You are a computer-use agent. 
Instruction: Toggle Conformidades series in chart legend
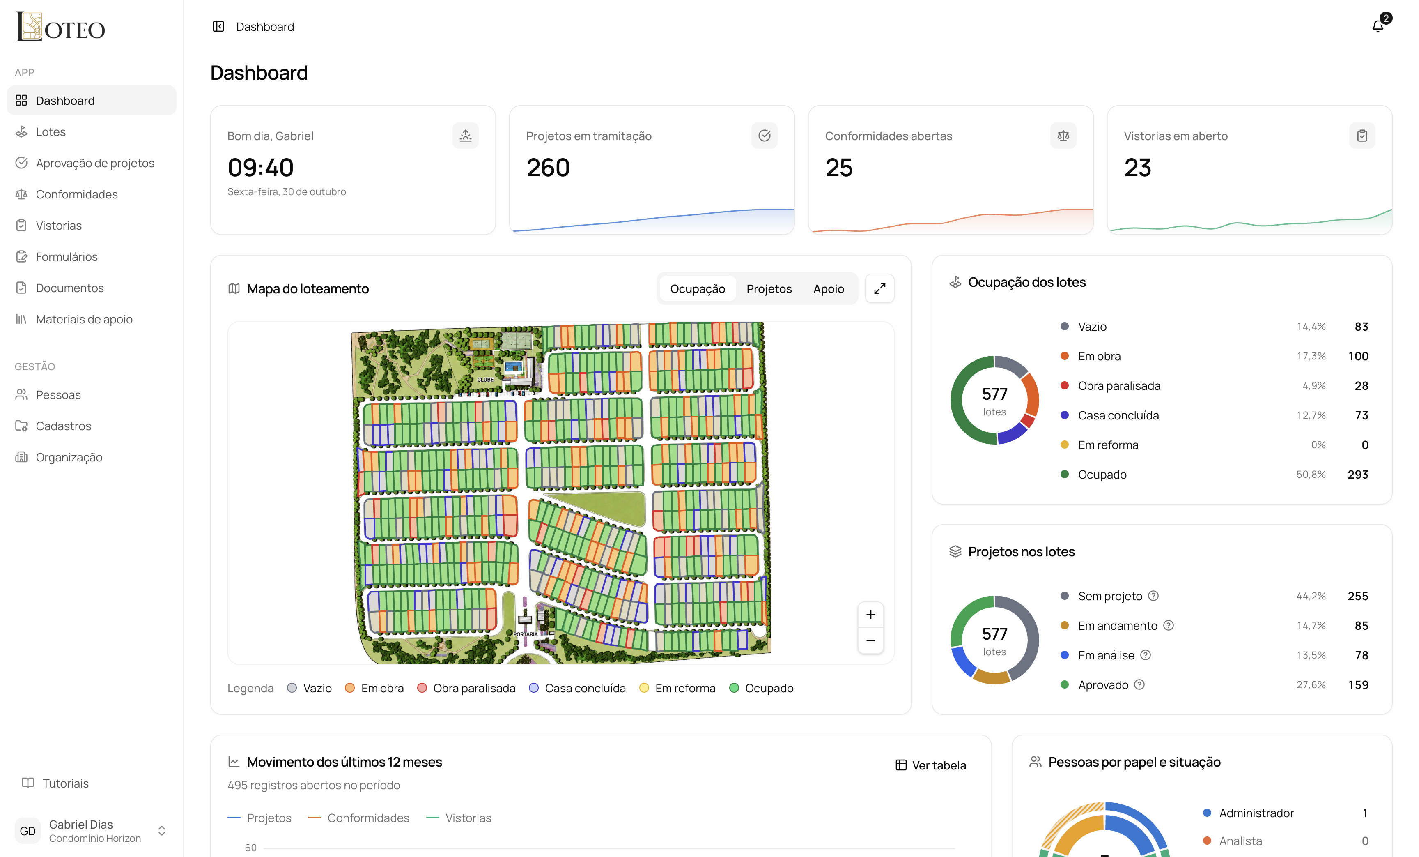point(359,818)
